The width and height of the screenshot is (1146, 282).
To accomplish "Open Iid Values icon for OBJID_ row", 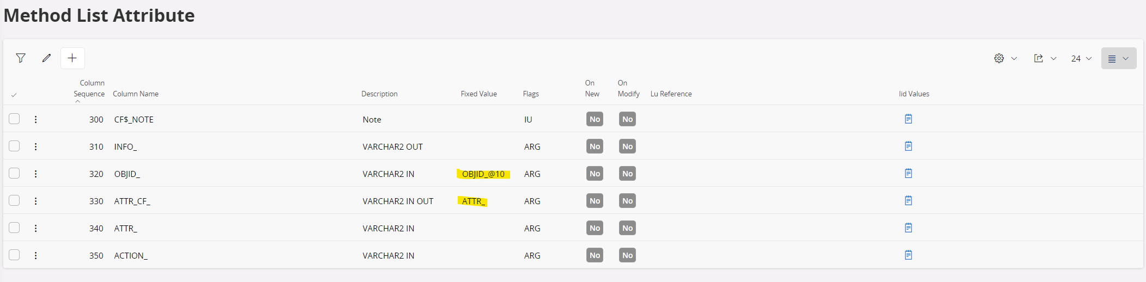I will click(908, 174).
